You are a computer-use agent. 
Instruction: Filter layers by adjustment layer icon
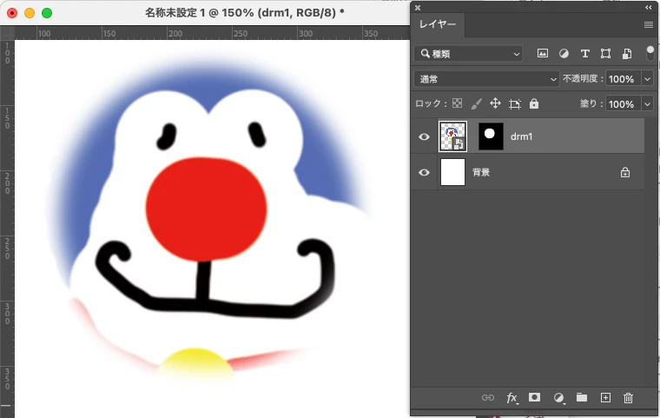564,54
